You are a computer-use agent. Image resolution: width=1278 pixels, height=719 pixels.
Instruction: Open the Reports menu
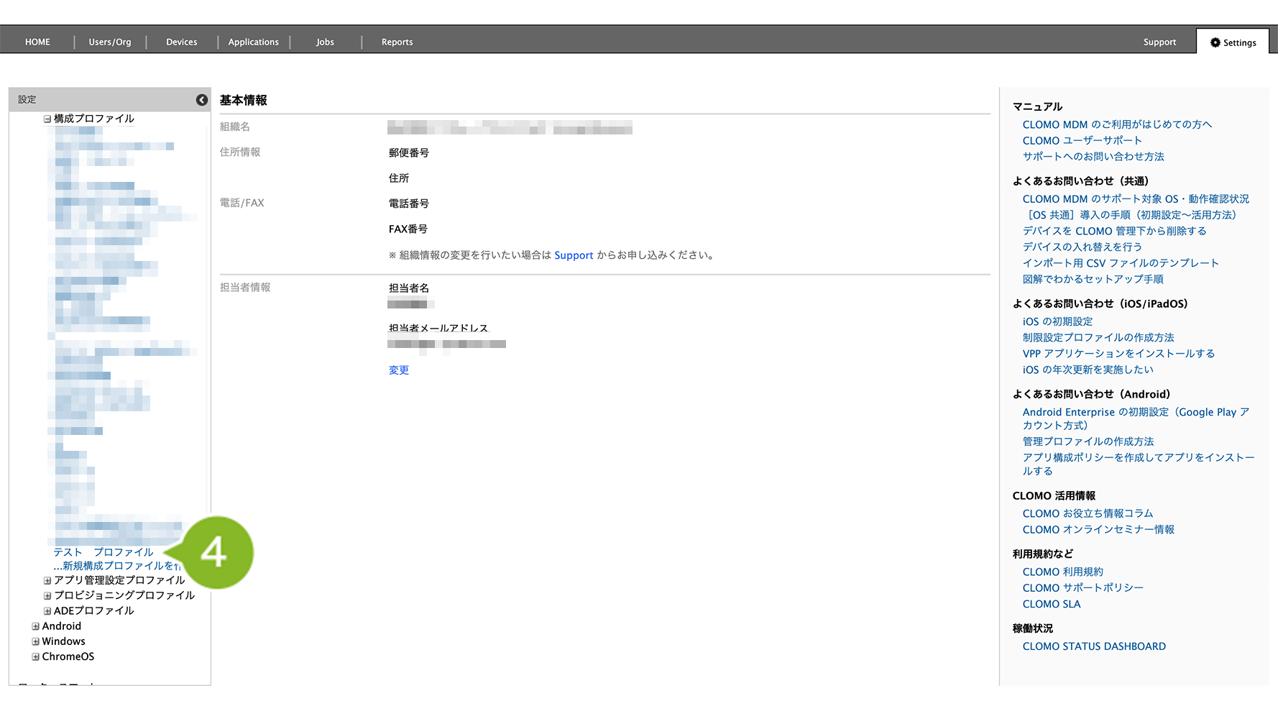tap(397, 42)
